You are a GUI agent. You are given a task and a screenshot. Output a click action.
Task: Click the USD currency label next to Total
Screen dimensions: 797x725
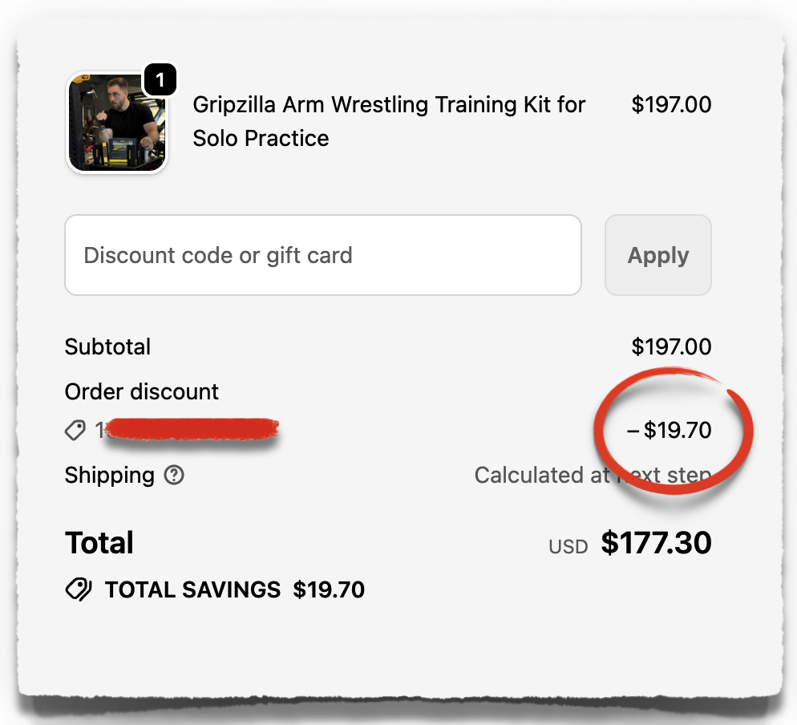pos(568,546)
